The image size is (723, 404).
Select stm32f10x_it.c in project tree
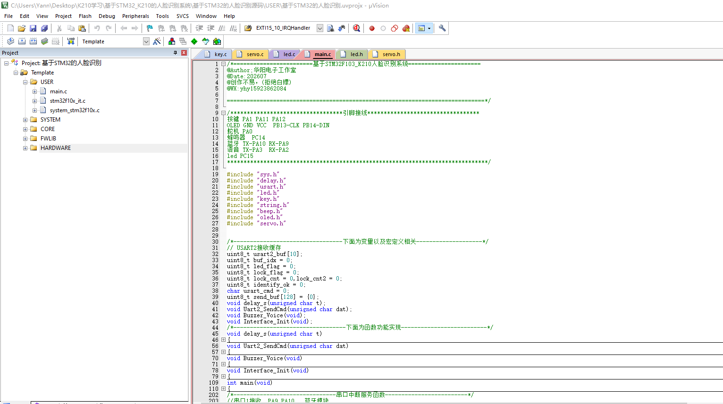67,101
